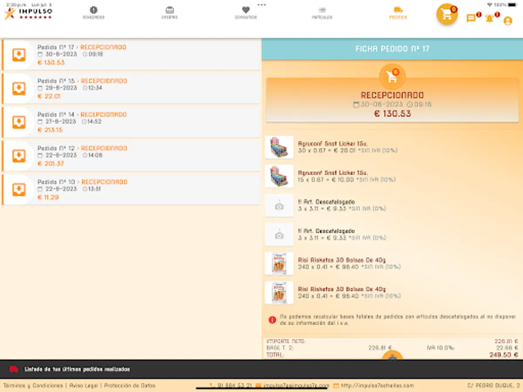Open first Art. Descatalogado placeholder image
Viewport: 523px width, 392px height.
pyautogui.click(x=279, y=206)
